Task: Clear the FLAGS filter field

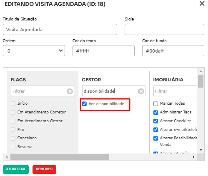Action: click(x=70, y=91)
